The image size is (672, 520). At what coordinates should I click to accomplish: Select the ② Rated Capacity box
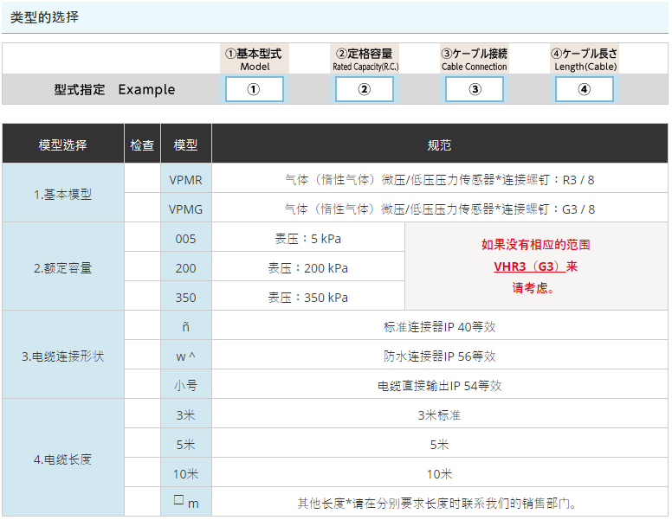(364, 89)
